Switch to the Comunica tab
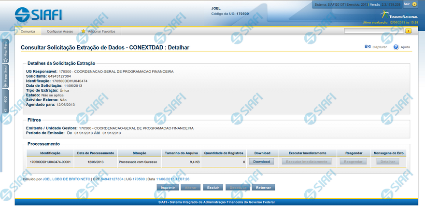This screenshot has height=206, width=425. (28, 31)
